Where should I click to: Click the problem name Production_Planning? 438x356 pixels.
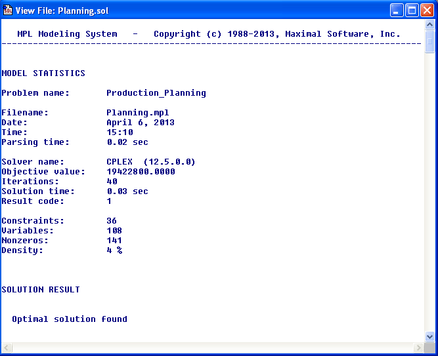156,93
